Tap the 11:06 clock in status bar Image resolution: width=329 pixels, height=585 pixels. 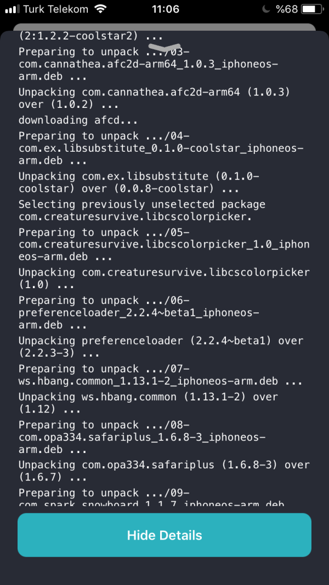[x=164, y=9]
